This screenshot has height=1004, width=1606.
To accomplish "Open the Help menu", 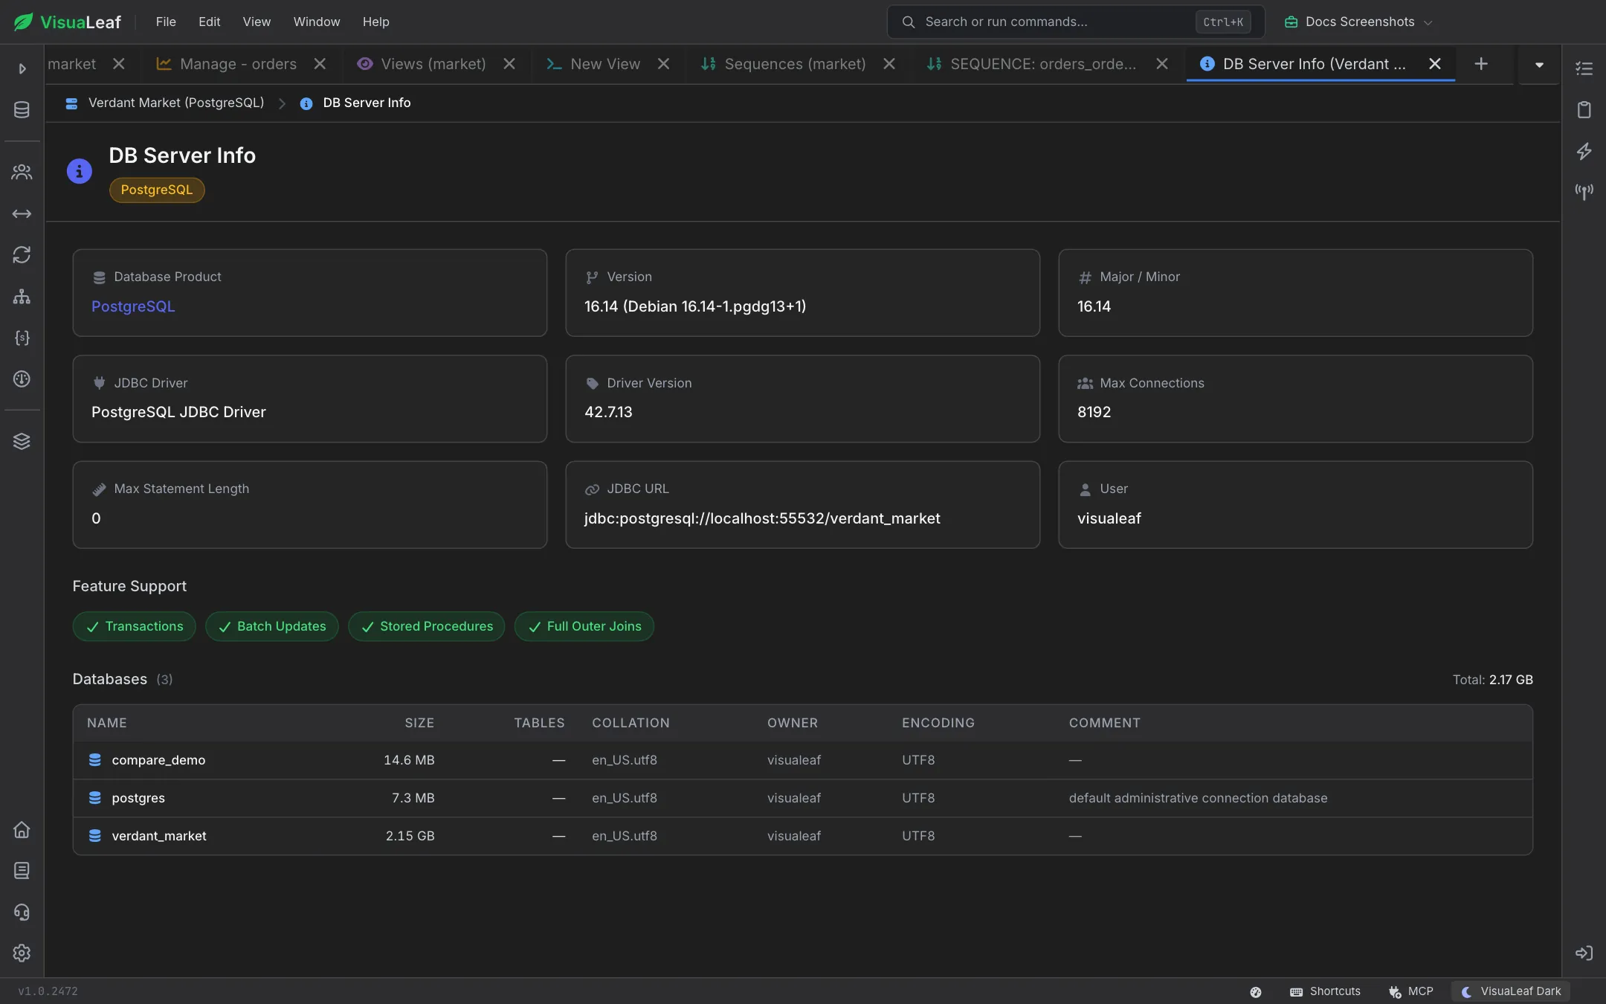I will (376, 22).
